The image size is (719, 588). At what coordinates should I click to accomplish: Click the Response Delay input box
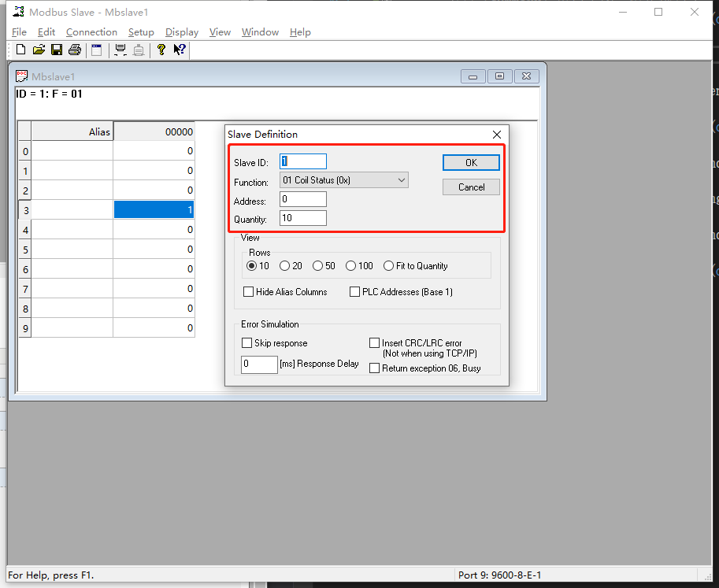[259, 364]
